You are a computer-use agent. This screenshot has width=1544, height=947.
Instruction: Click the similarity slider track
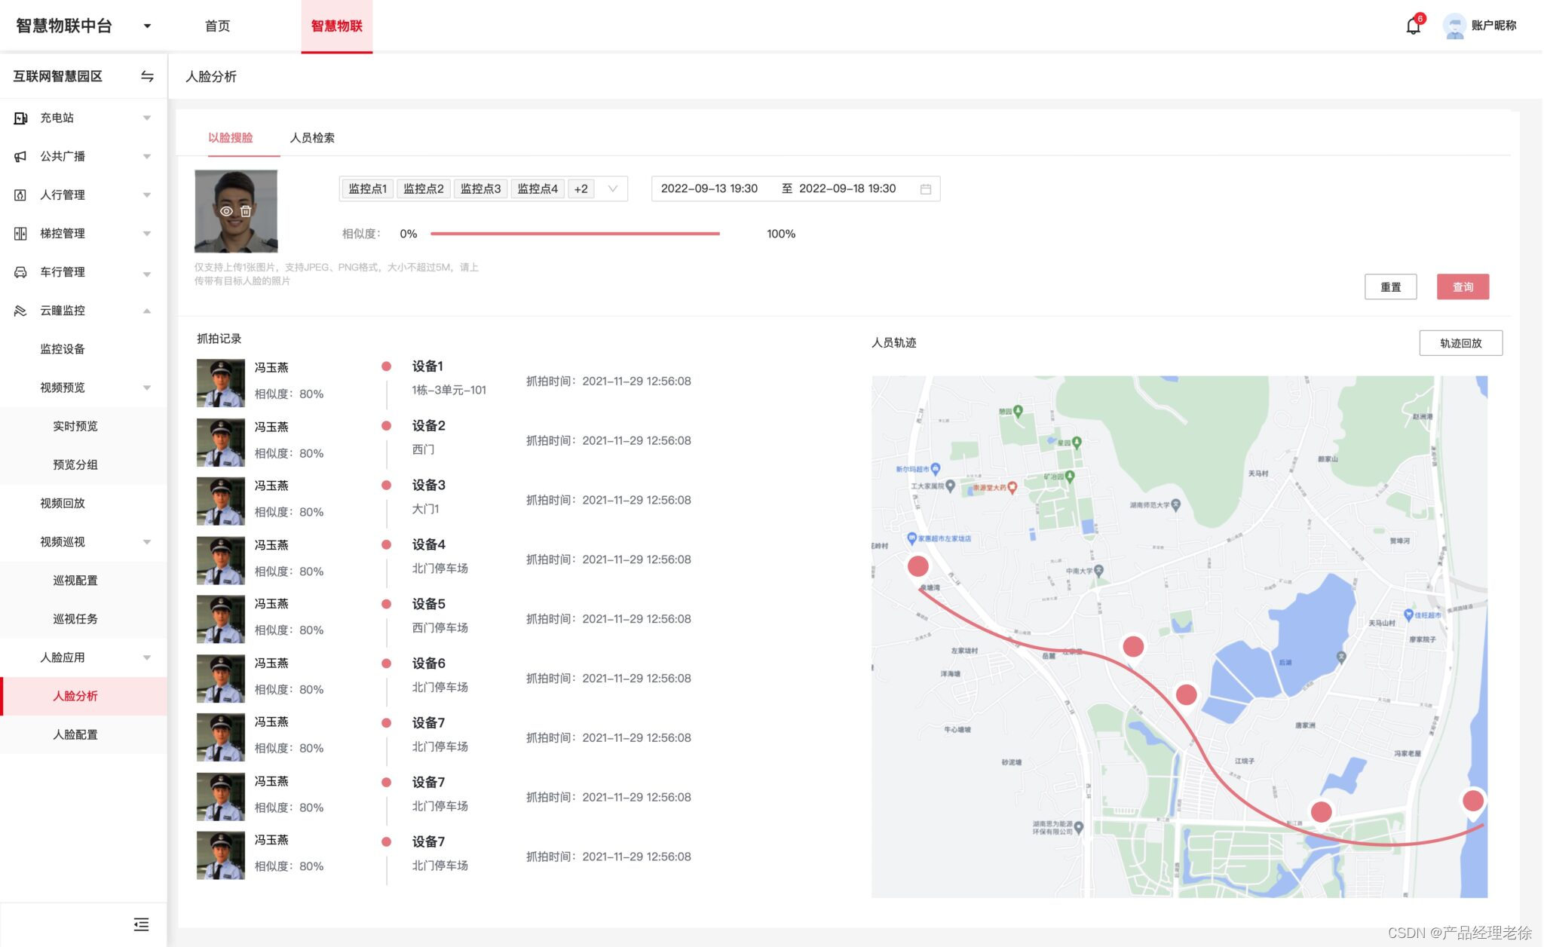point(574,234)
